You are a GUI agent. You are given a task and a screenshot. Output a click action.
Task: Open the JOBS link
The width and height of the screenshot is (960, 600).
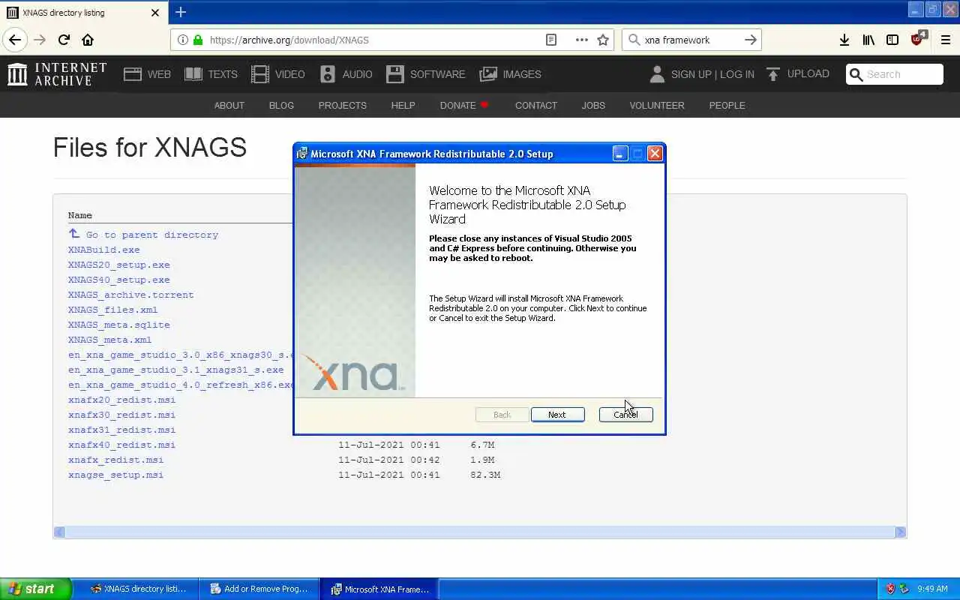[x=593, y=105]
